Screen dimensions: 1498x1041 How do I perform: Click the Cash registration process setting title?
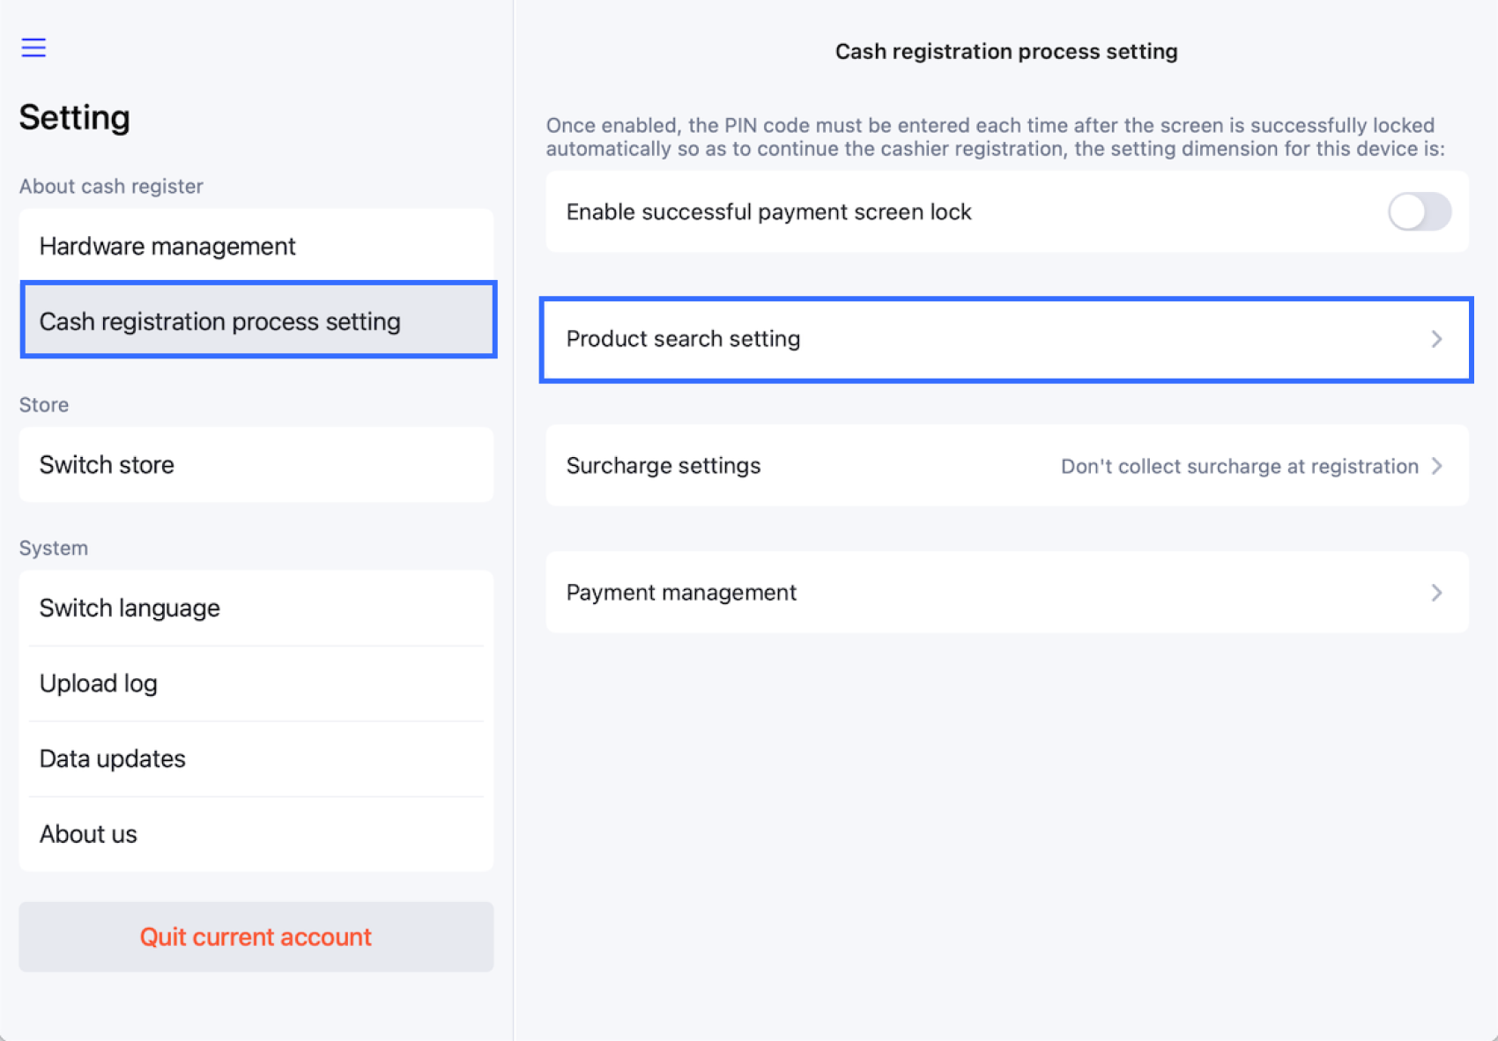click(1005, 51)
